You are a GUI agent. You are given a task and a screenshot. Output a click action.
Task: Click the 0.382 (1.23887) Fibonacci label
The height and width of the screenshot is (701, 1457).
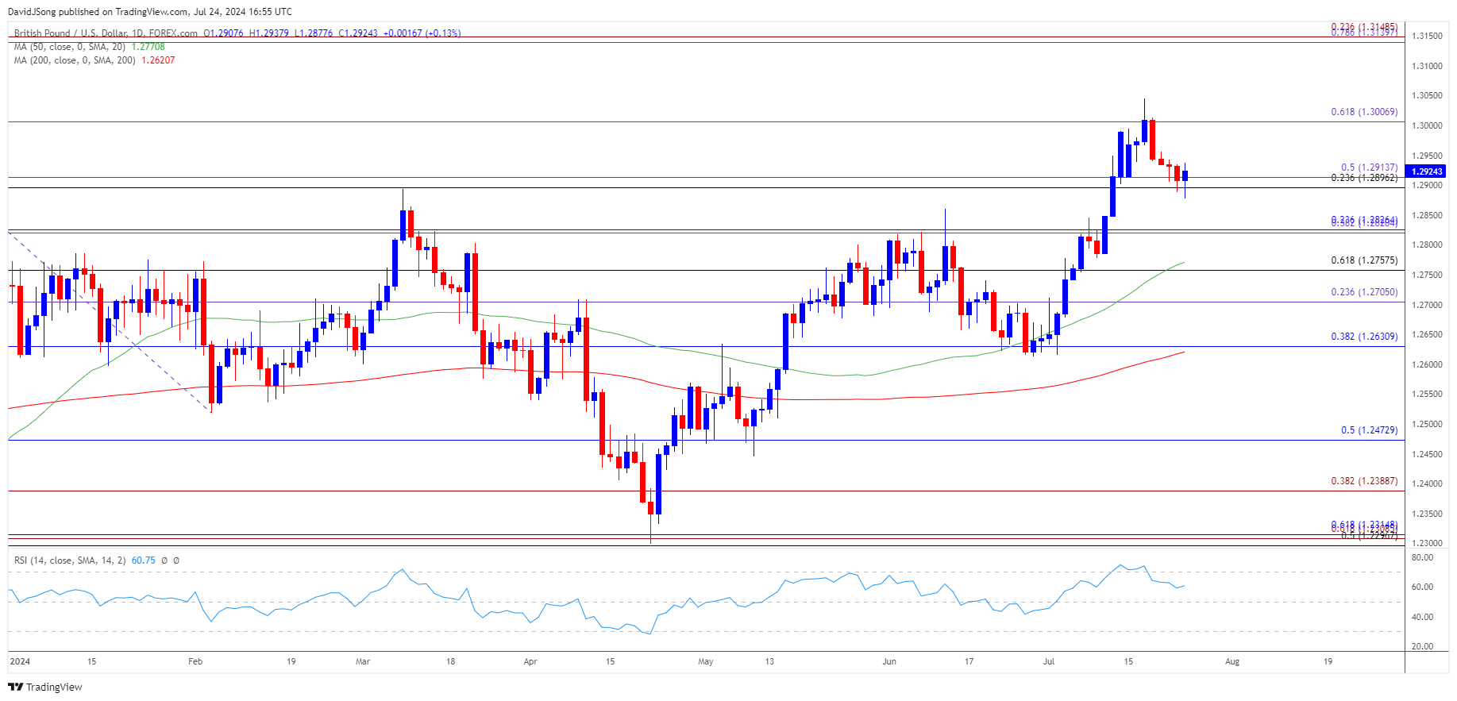(x=1364, y=481)
